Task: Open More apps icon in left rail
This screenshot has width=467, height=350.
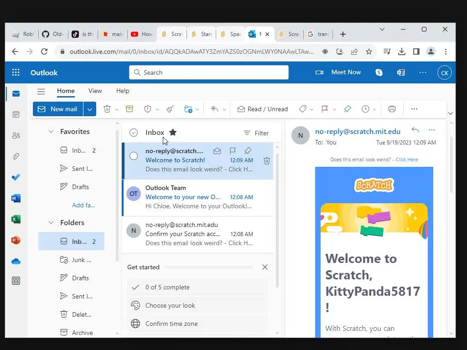Action: [16, 281]
